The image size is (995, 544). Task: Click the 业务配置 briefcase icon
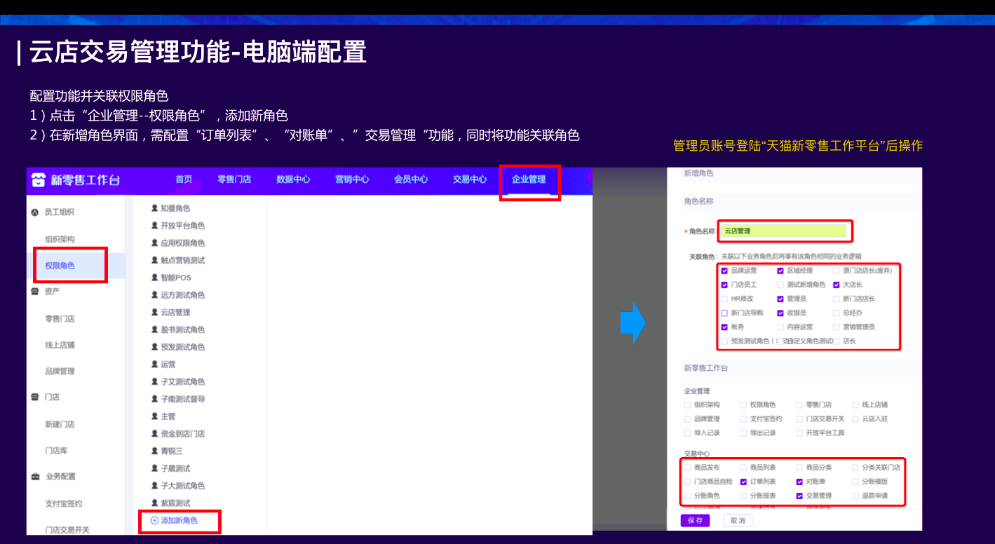35,477
